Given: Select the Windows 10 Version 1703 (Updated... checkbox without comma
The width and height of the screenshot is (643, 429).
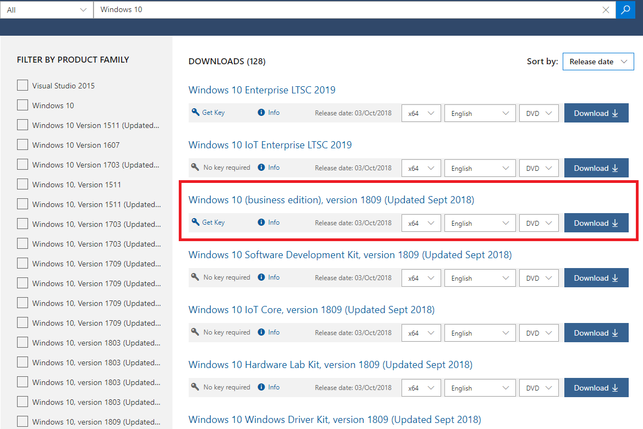Looking at the screenshot, I should point(23,164).
